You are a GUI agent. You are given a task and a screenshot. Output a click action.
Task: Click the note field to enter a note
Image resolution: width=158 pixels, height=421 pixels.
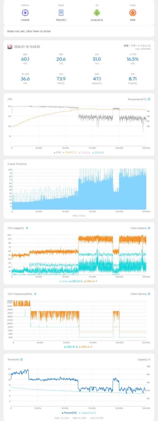click(79, 31)
